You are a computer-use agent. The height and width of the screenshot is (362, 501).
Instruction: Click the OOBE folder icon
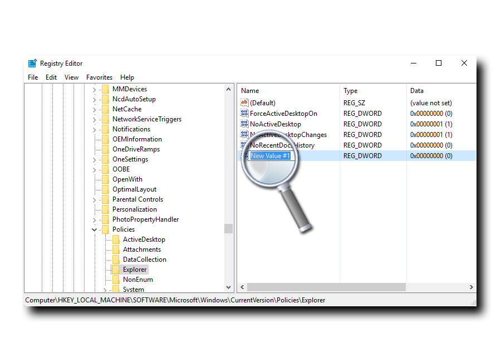(105, 169)
